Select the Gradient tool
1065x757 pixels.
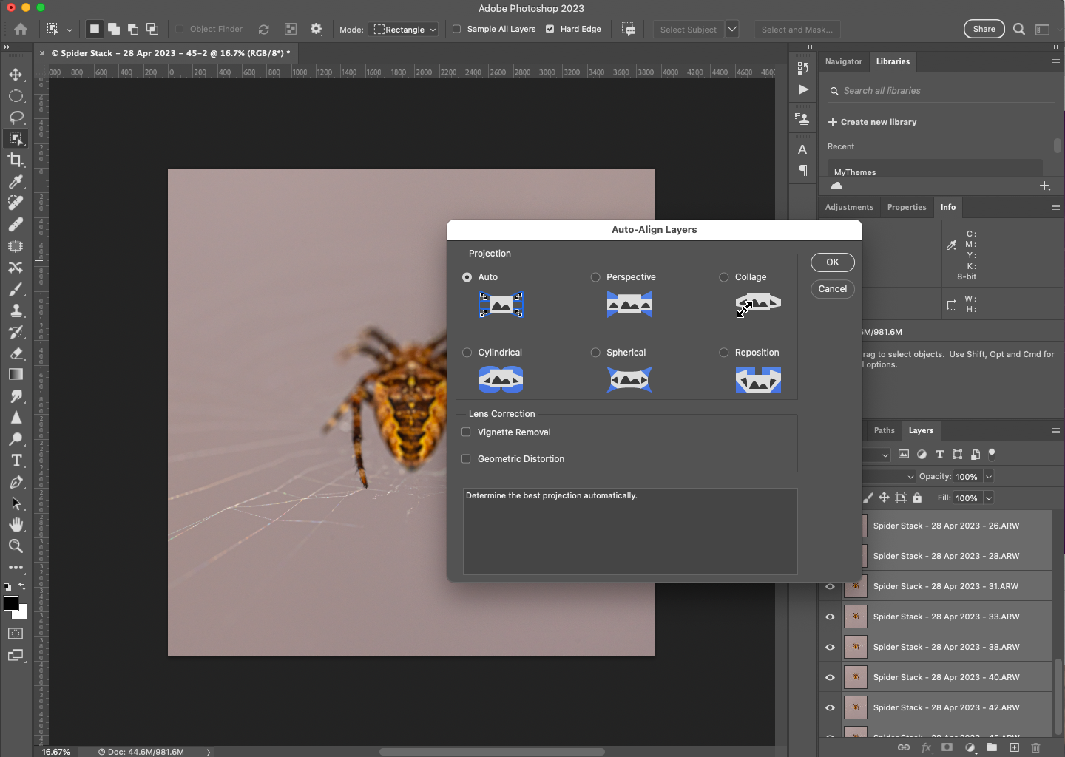[x=16, y=375]
